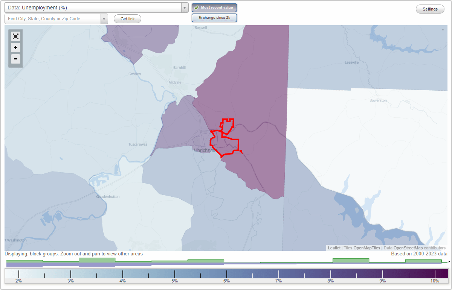The width and height of the screenshot is (452, 290).
Task: Click the full-extent map view icon
Action: (x=15, y=36)
